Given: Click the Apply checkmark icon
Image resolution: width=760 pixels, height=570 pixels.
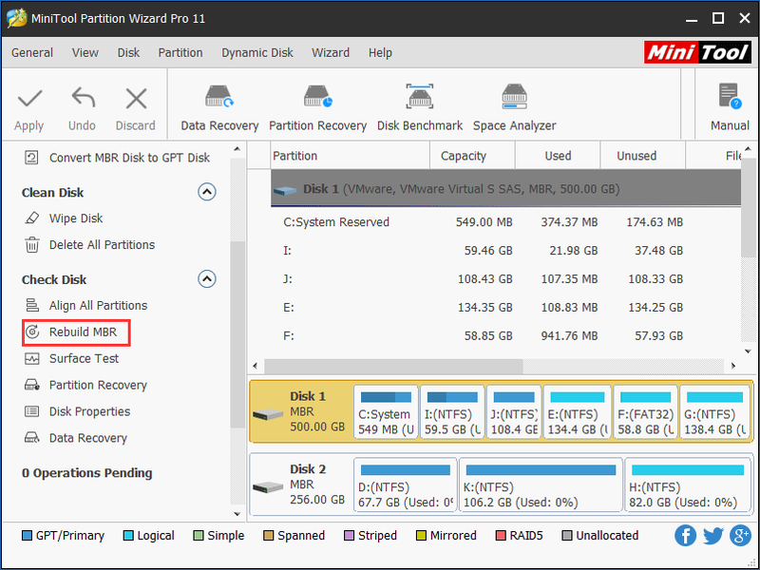Looking at the screenshot, I should click(x=29, y=99).
